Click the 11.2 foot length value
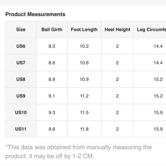166x166 pixels. [84, 96]
